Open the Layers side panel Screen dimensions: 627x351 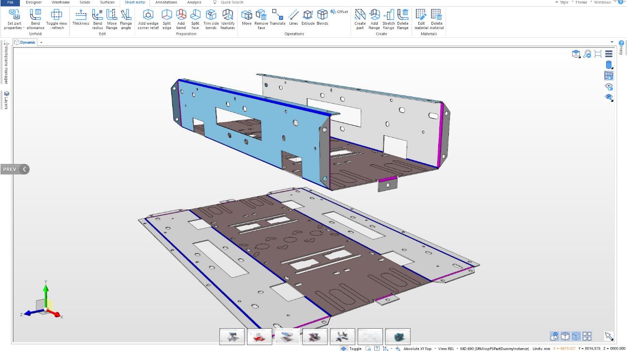click(6, 101)
